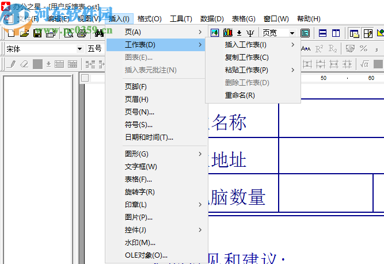Click the Print printer icon
This screenshot has width=384, height=264.
point(82,33)
